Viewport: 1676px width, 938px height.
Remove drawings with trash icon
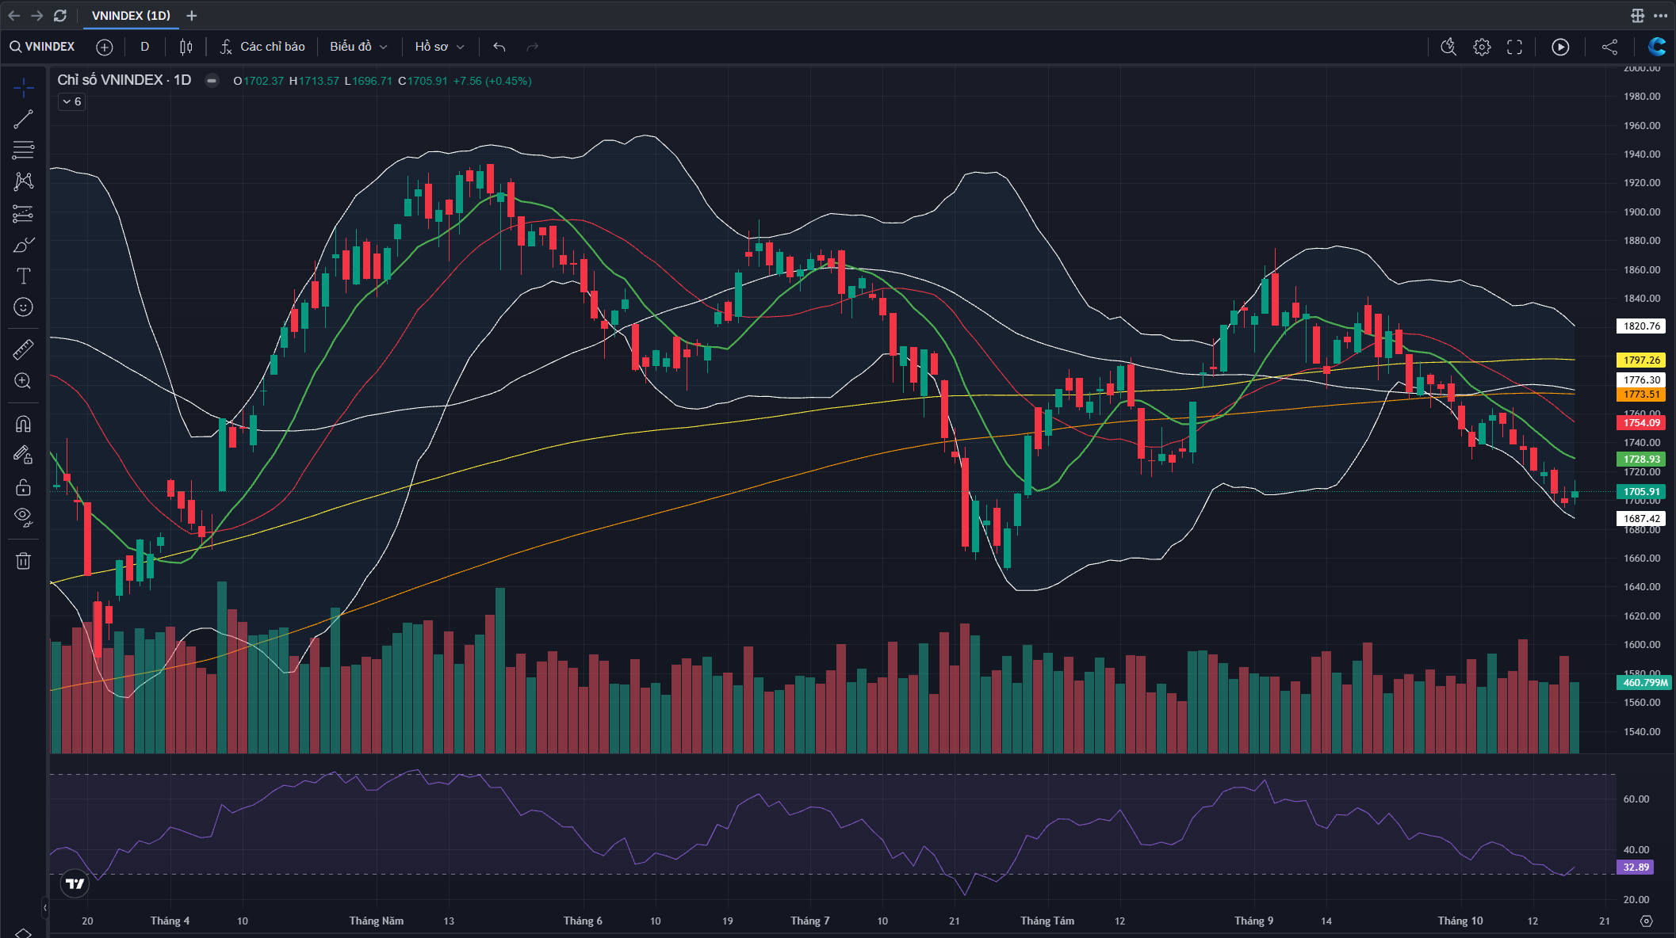click(24, 561)
